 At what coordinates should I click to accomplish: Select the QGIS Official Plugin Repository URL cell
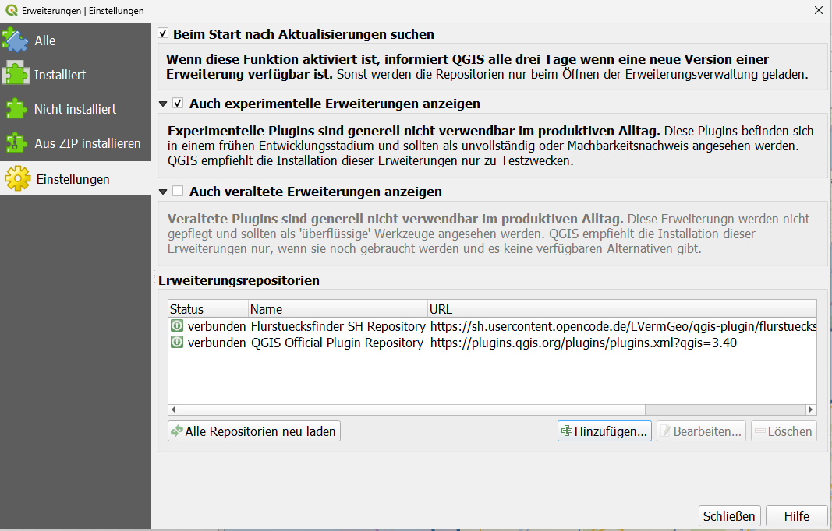pyautogui.click(x=582, y=343)
